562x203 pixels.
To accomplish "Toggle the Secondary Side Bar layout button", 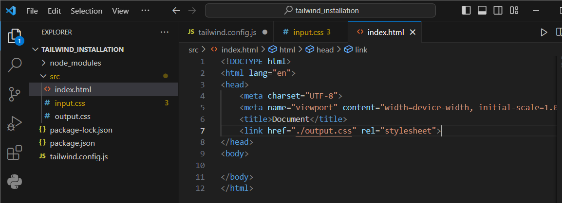I will [498, 11].
